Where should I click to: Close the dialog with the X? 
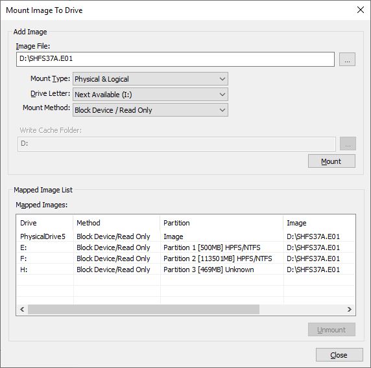click(361, 10)
